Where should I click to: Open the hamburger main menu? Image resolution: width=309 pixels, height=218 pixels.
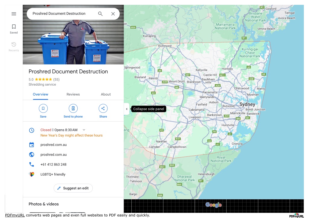pos(14,14)
